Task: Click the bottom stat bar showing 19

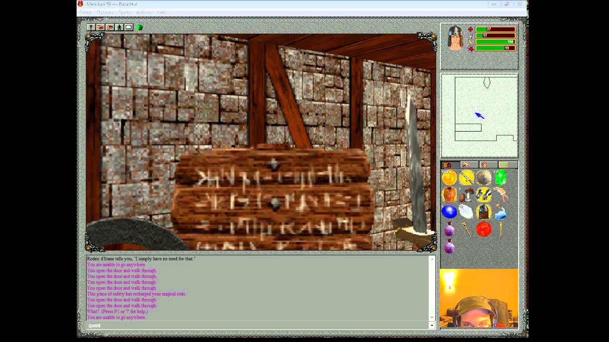Action: point(495,48)
